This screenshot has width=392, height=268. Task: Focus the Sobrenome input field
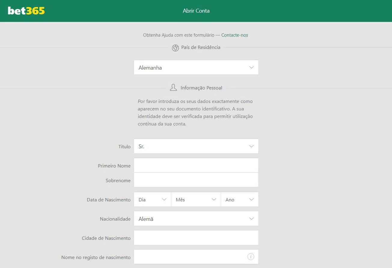pyautogui.click(x=196, y=180)
